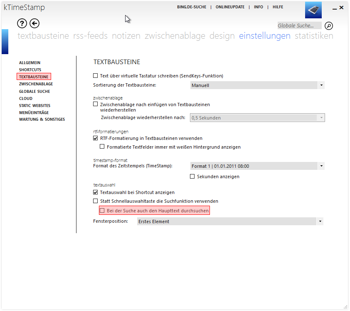Open the help question mark icon
The image size is (350, 311).
click(22, 23)
